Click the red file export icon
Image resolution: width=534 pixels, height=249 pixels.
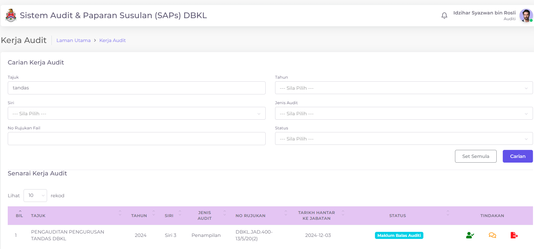(x=514, y=235)
